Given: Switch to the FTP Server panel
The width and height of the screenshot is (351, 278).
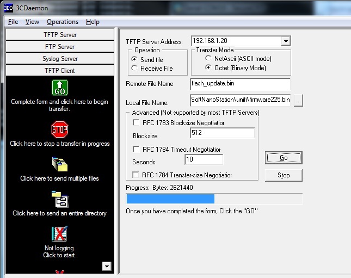Looking at the screenshot, I should (x=60, y=47).
